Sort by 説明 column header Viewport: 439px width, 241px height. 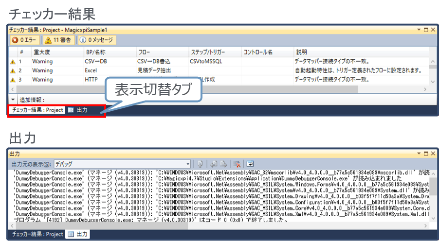302,52
